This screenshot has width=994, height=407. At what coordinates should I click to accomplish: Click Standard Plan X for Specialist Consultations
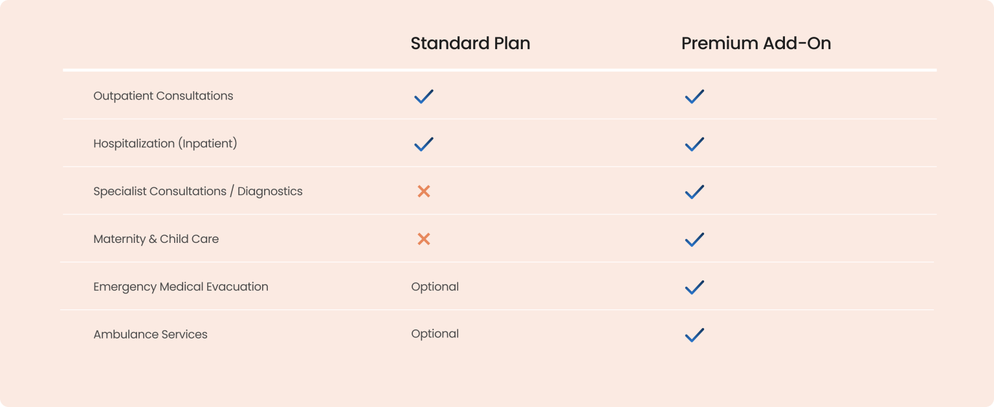pos(424,191)
